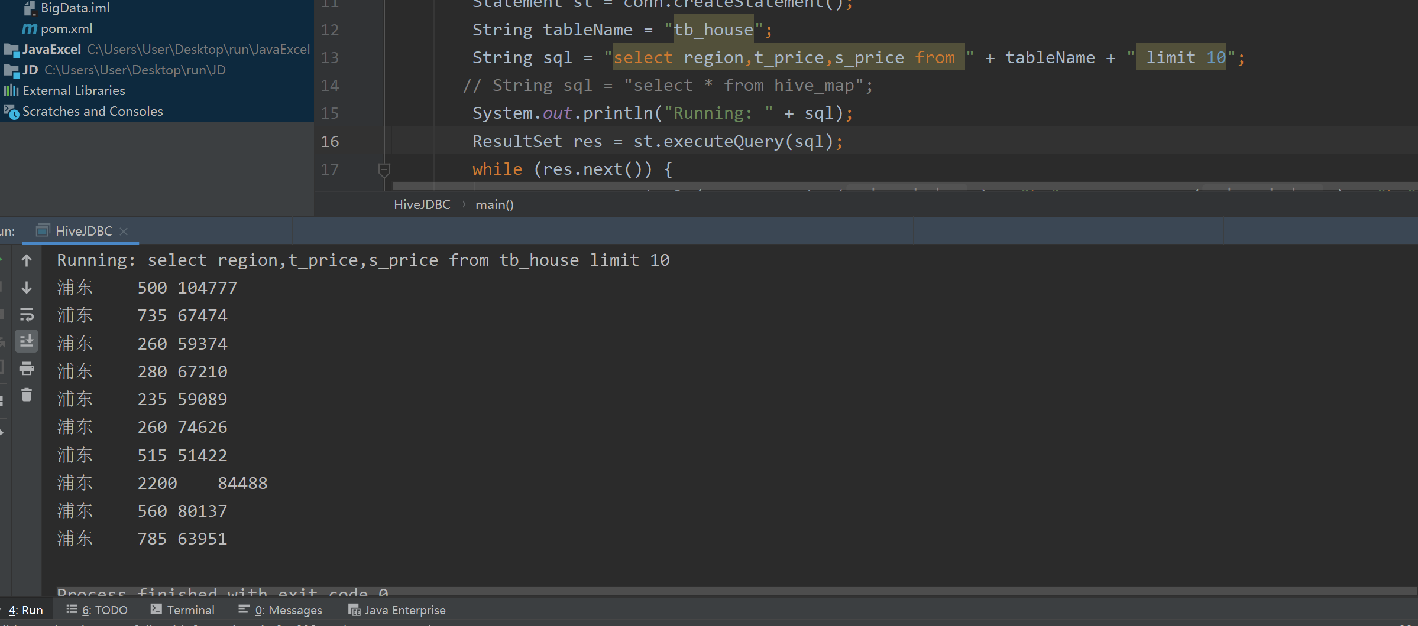Select pom.xml in project tree
This screenshot has height=626, width=1418.
tap(66, 28)
